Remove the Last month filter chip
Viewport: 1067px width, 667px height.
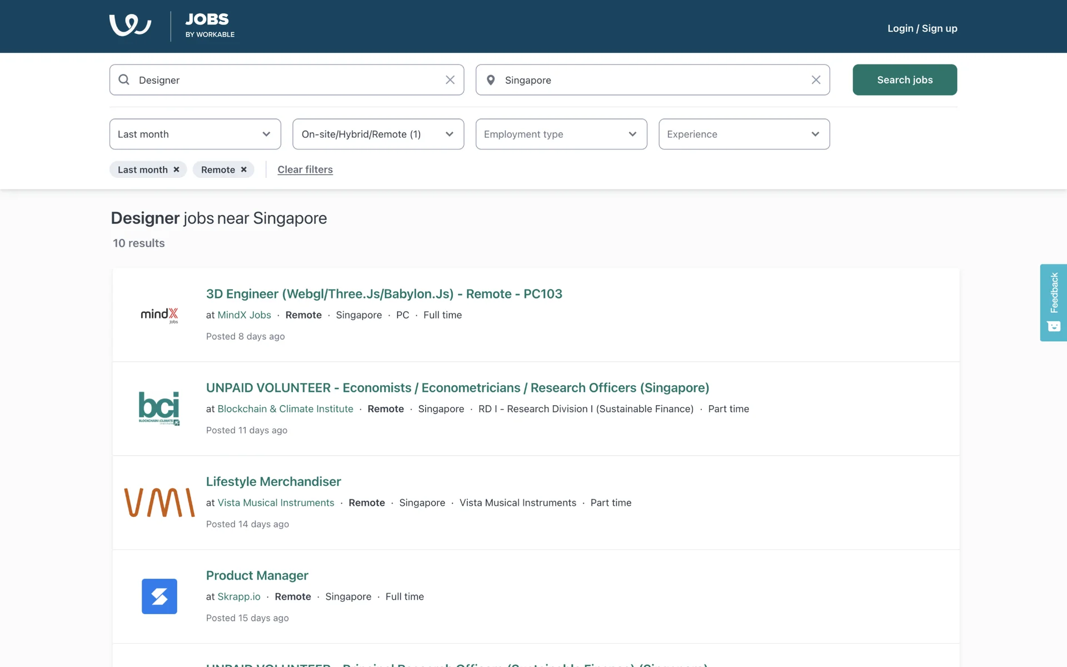coord(176,170)
